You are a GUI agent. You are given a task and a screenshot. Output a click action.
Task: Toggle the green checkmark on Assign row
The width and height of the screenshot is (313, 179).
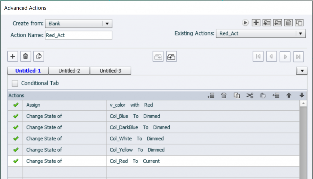coord(16,105)
